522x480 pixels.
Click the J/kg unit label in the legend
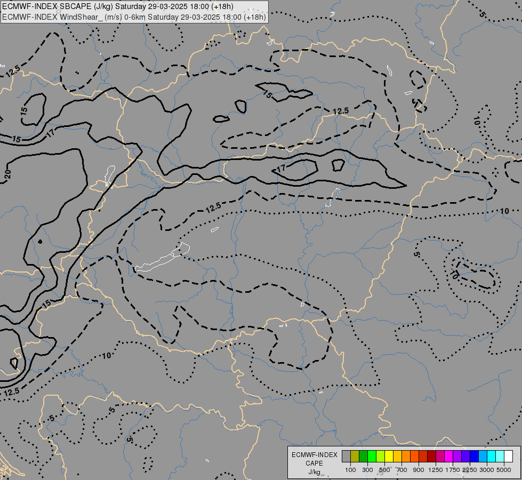[x=314, y=472]
